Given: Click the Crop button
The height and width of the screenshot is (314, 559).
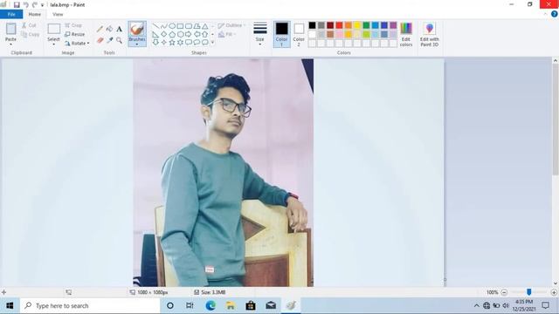Looking at the screenshot, I should coord(73,25).
